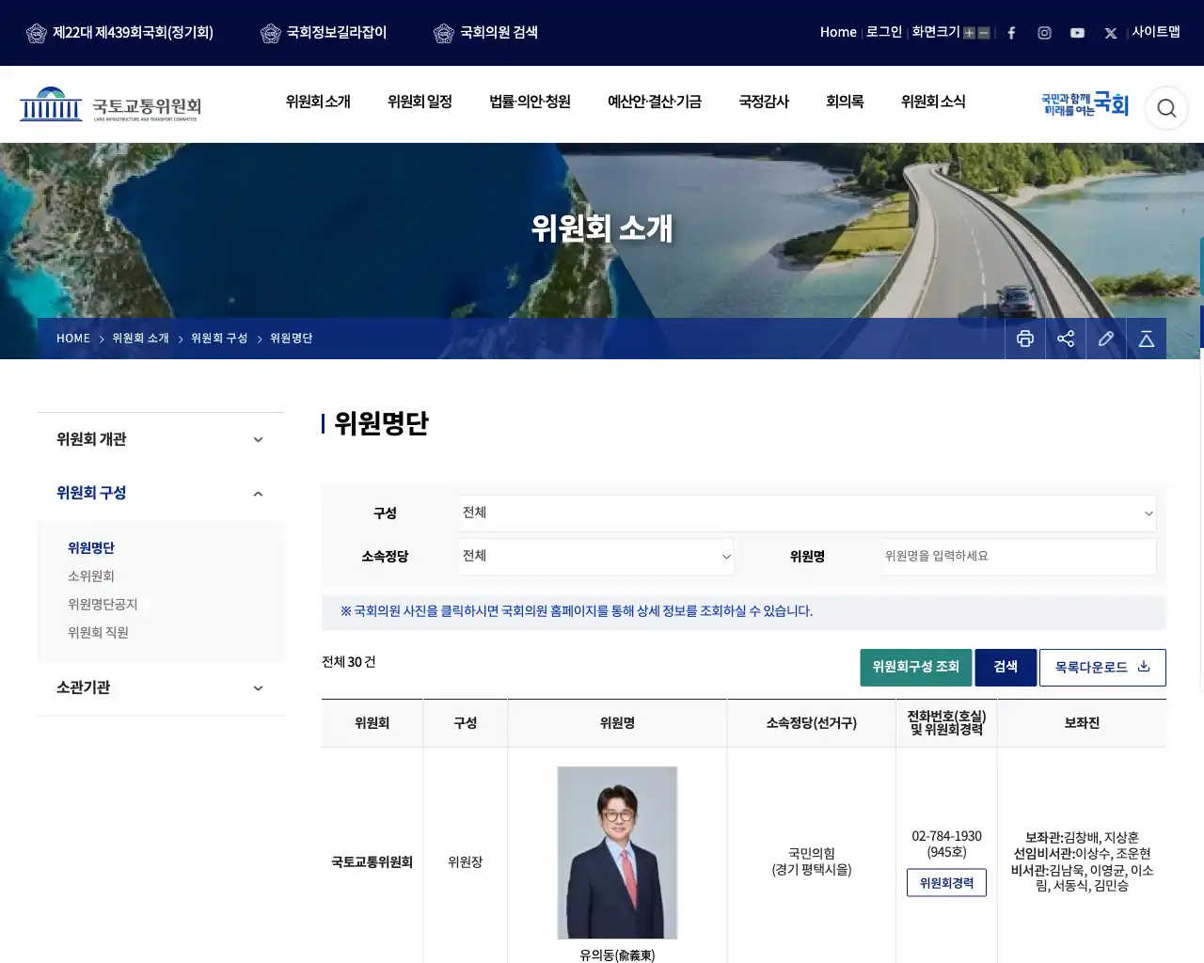Click the Facebook icon in top bar

(1011, 33)
